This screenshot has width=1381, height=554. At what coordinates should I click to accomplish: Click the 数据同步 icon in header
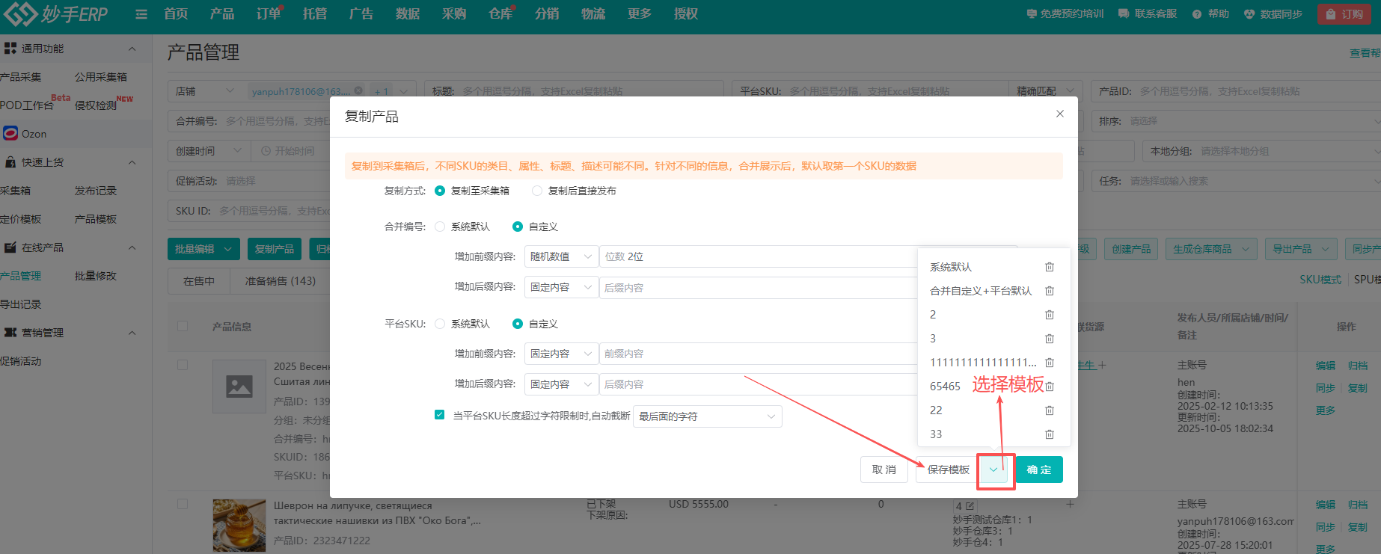point(1249,14)
